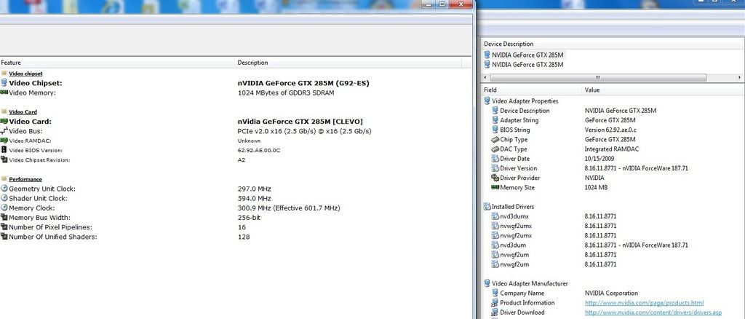
Task: Click the device list scrollbar left arrow
Action: (x=485, y=77)
